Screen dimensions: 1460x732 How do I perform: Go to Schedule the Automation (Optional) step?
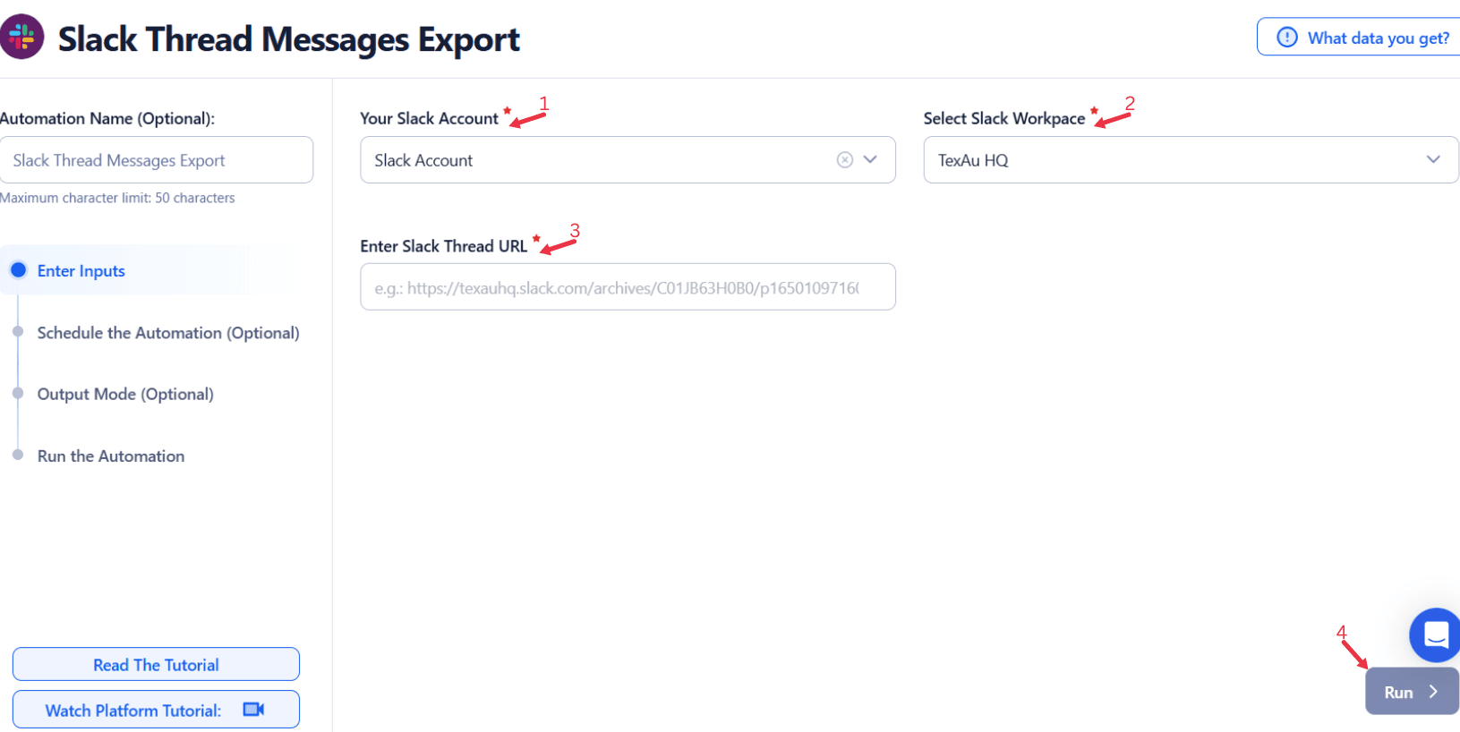pos(168,333)
